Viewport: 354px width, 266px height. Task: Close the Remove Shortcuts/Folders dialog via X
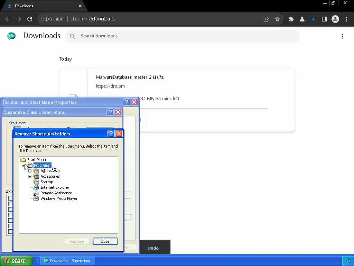(x=119, y=134)
